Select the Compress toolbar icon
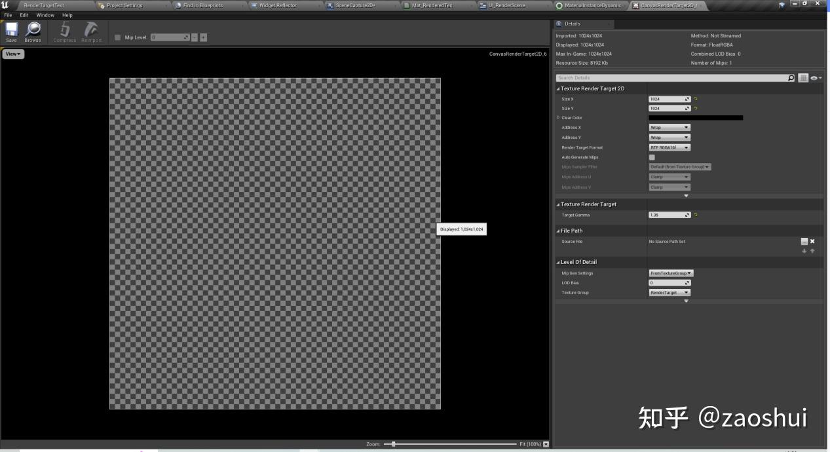The width and height of the screenshot is (830, 452). pyautogui.click(x=64, y=31)
